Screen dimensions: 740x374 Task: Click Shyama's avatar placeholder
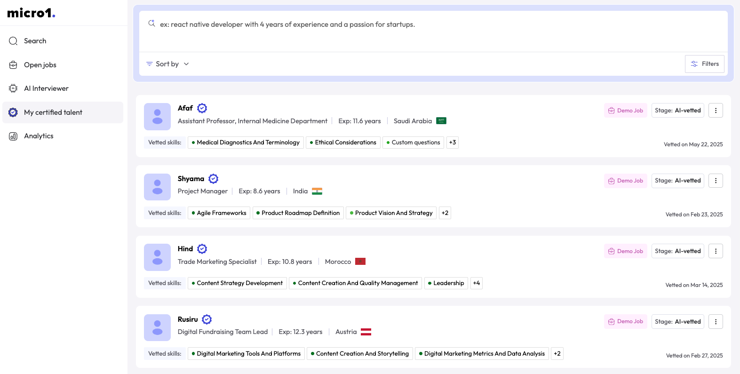point(157,187)
